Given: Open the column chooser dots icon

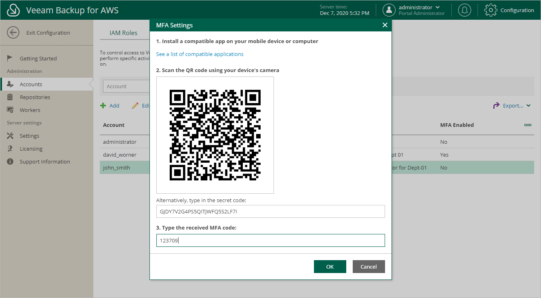Looking at the screenshot, I should tap(528, 125).
